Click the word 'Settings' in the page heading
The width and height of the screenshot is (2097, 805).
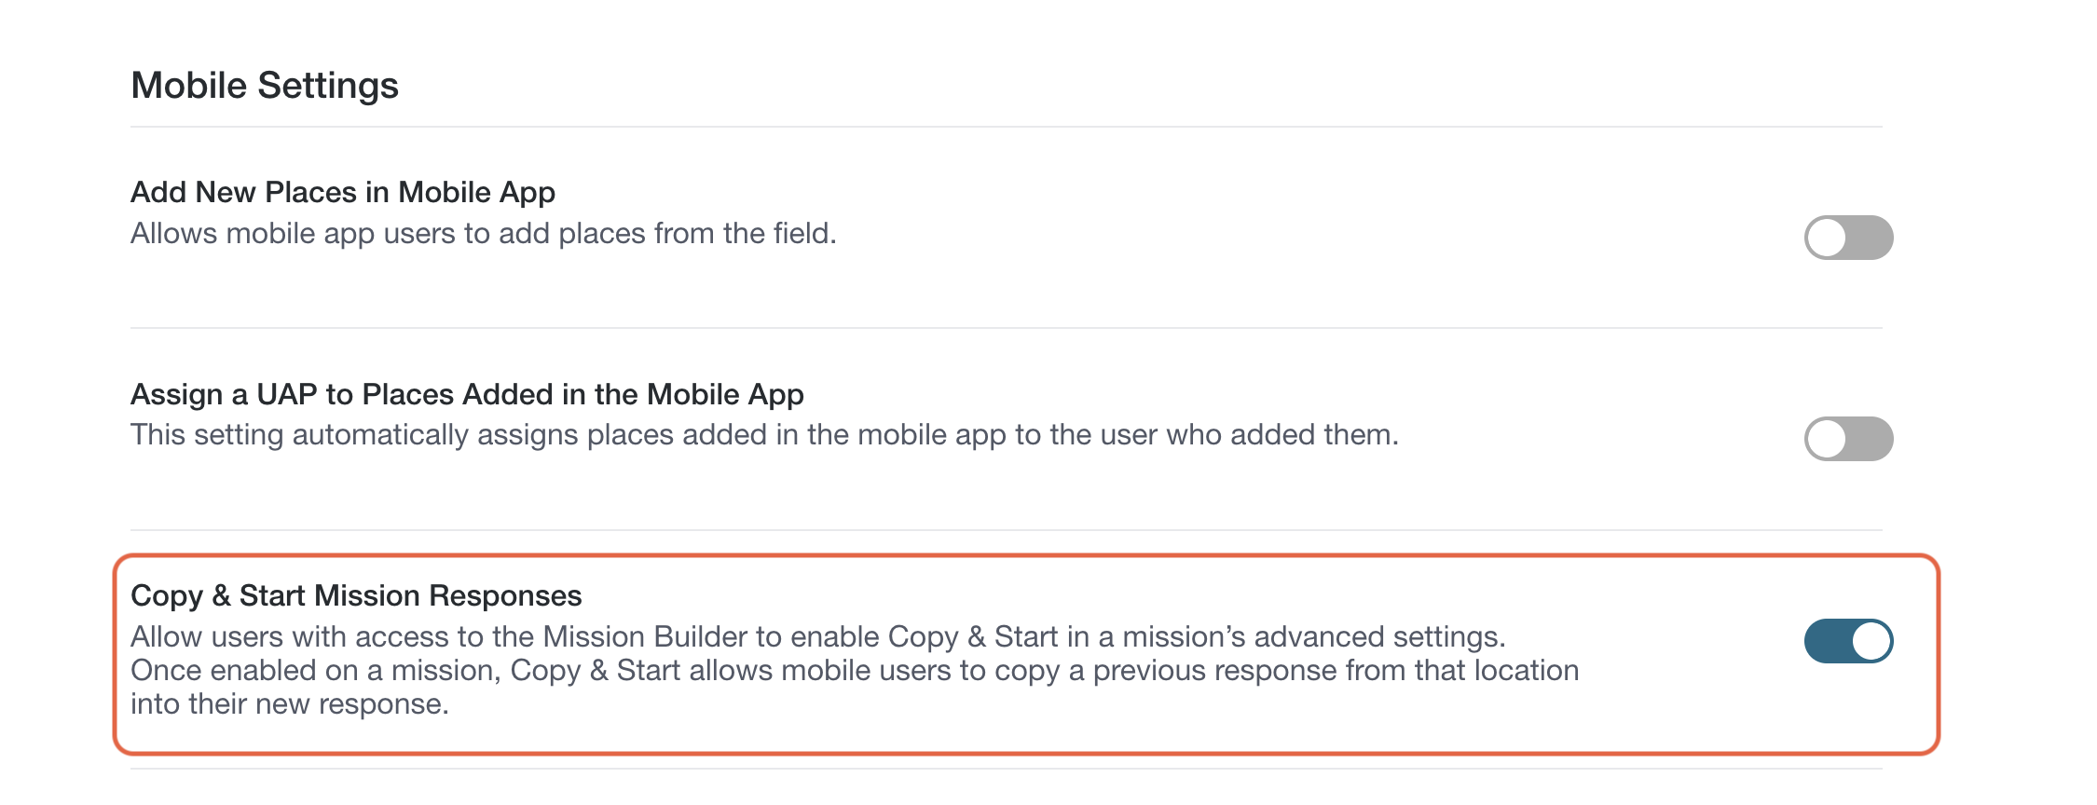[328, 86]
